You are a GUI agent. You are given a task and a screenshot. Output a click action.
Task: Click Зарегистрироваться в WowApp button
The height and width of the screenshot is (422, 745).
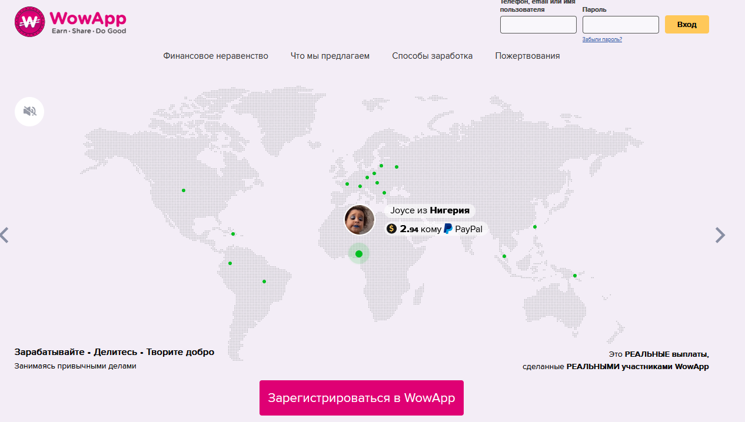pyautogui.click(x=361, y=398)
